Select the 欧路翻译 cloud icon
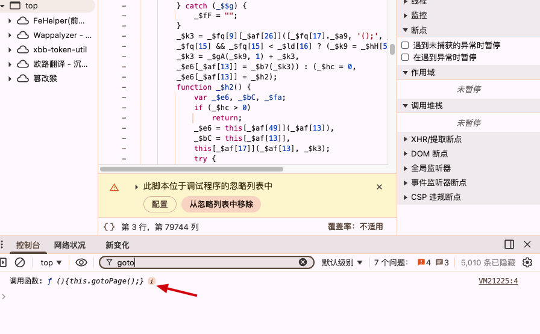 (23, 64)
